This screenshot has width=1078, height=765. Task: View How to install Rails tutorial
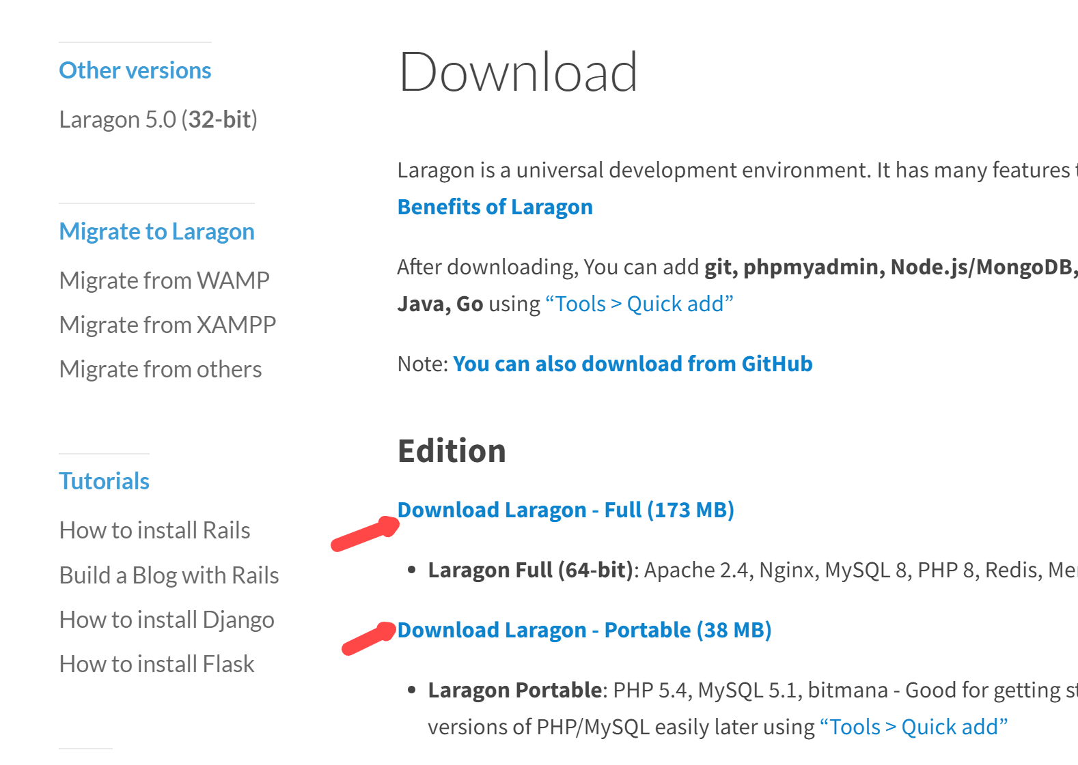point(154,530)
